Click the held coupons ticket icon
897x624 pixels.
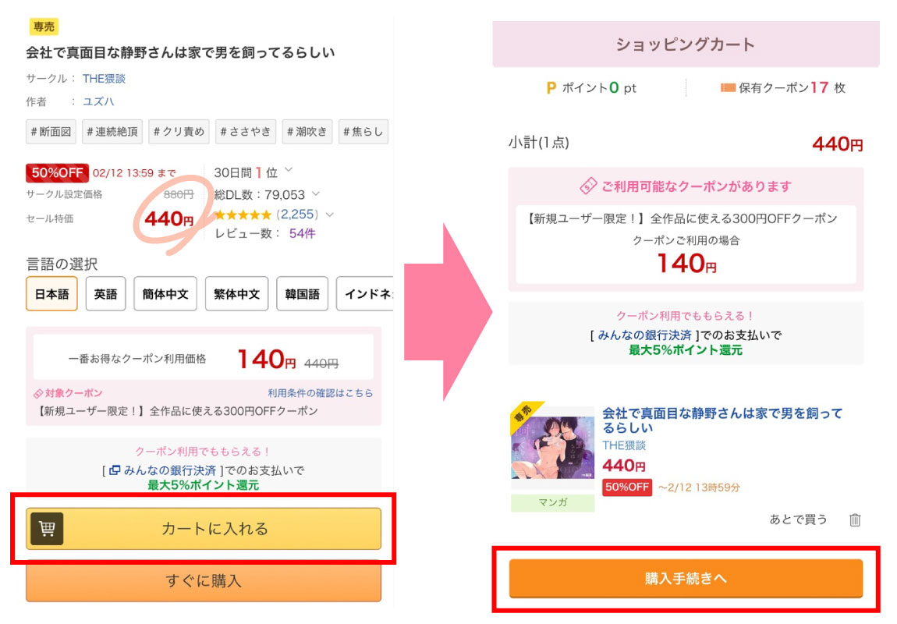729,88
